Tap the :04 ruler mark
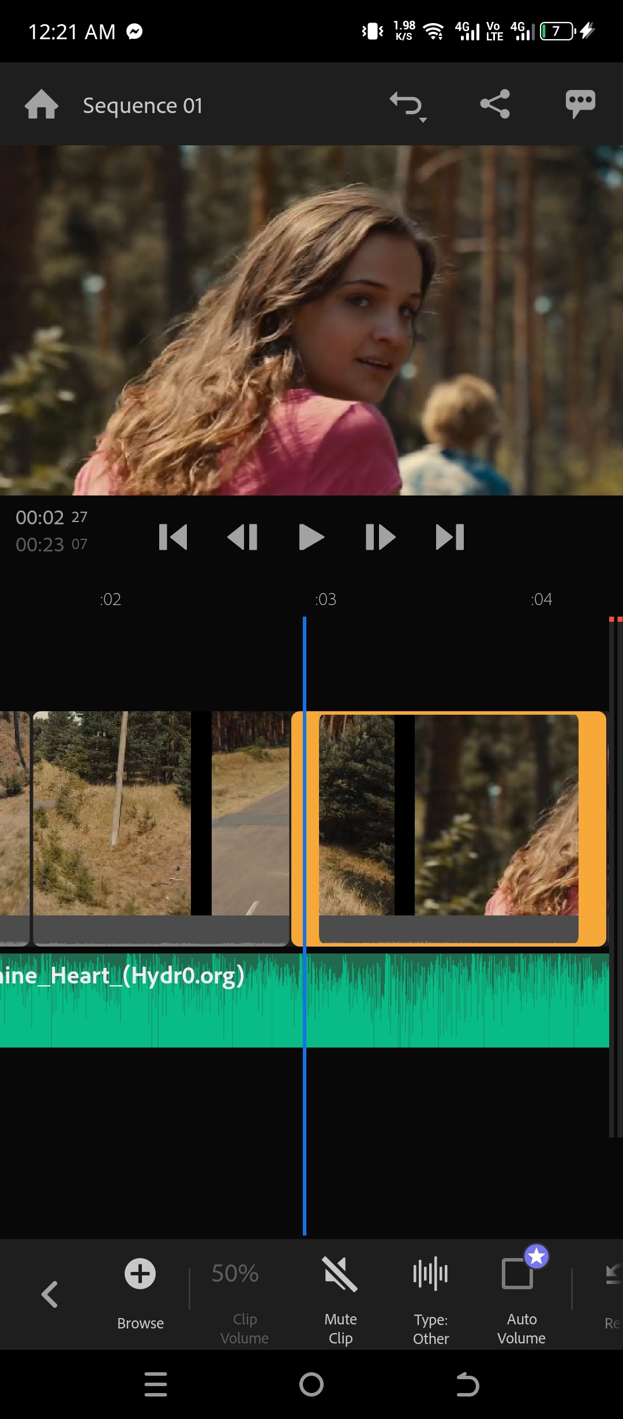Screen dimensions: 623x1419 click(x=541, y=599)
